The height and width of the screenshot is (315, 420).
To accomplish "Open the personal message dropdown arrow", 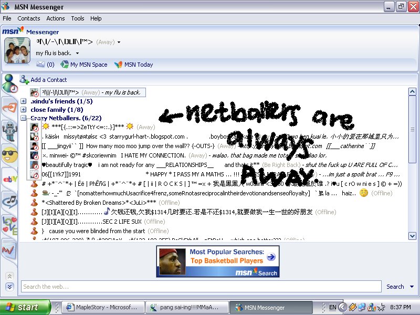I will [x=77, y=54].
